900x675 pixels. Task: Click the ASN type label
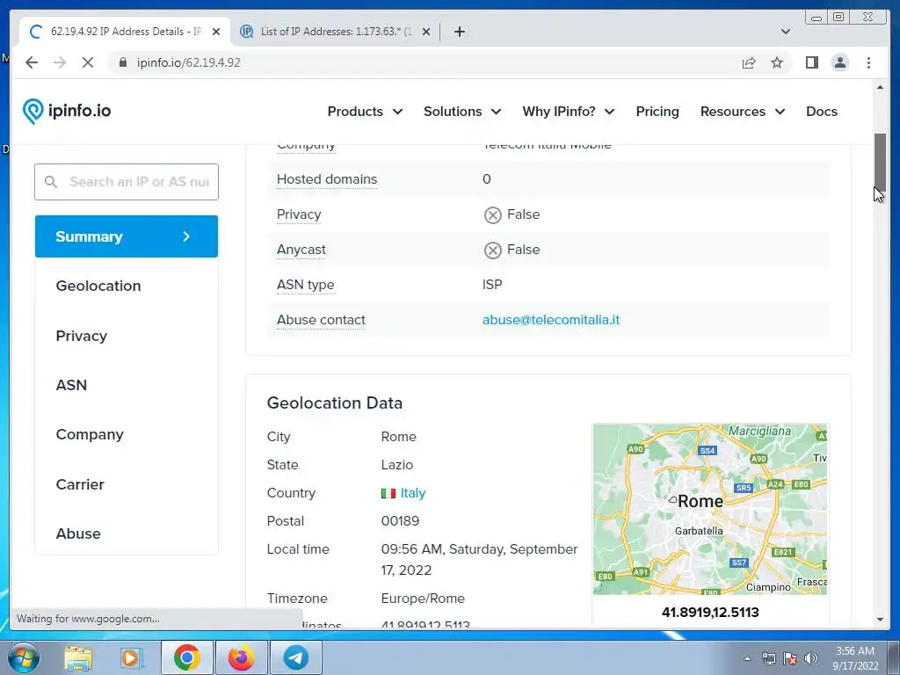305,285
